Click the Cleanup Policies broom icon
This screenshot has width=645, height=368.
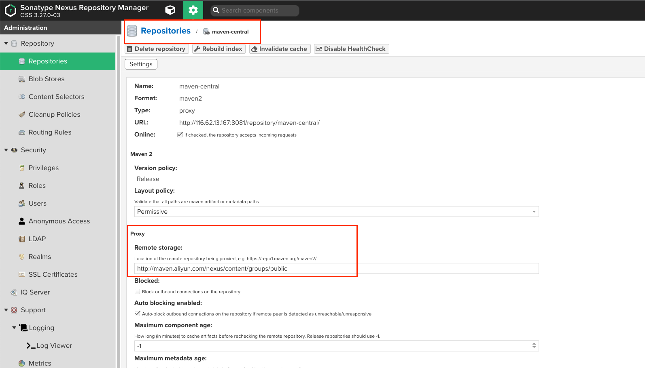22,115
